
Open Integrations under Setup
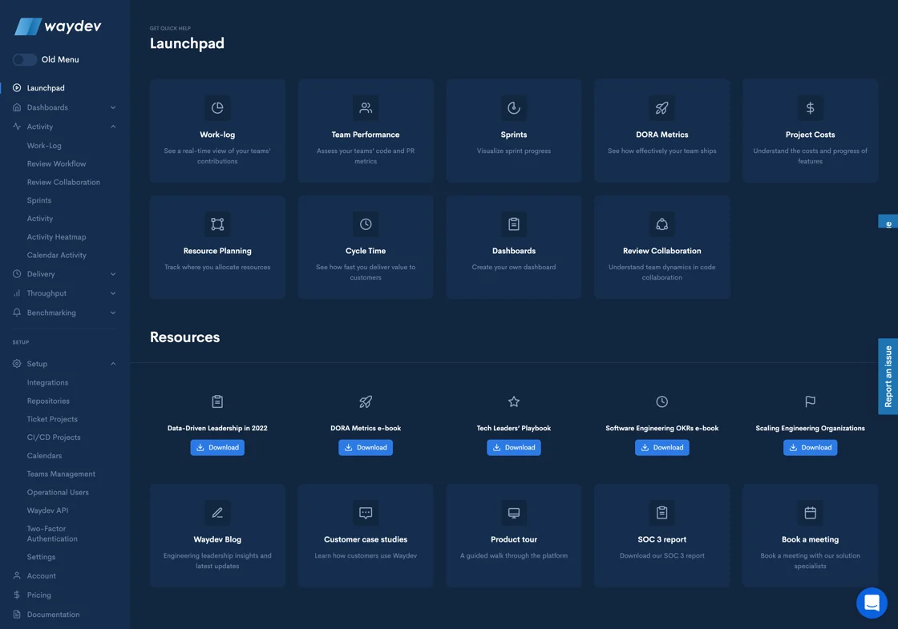(47, 382)
